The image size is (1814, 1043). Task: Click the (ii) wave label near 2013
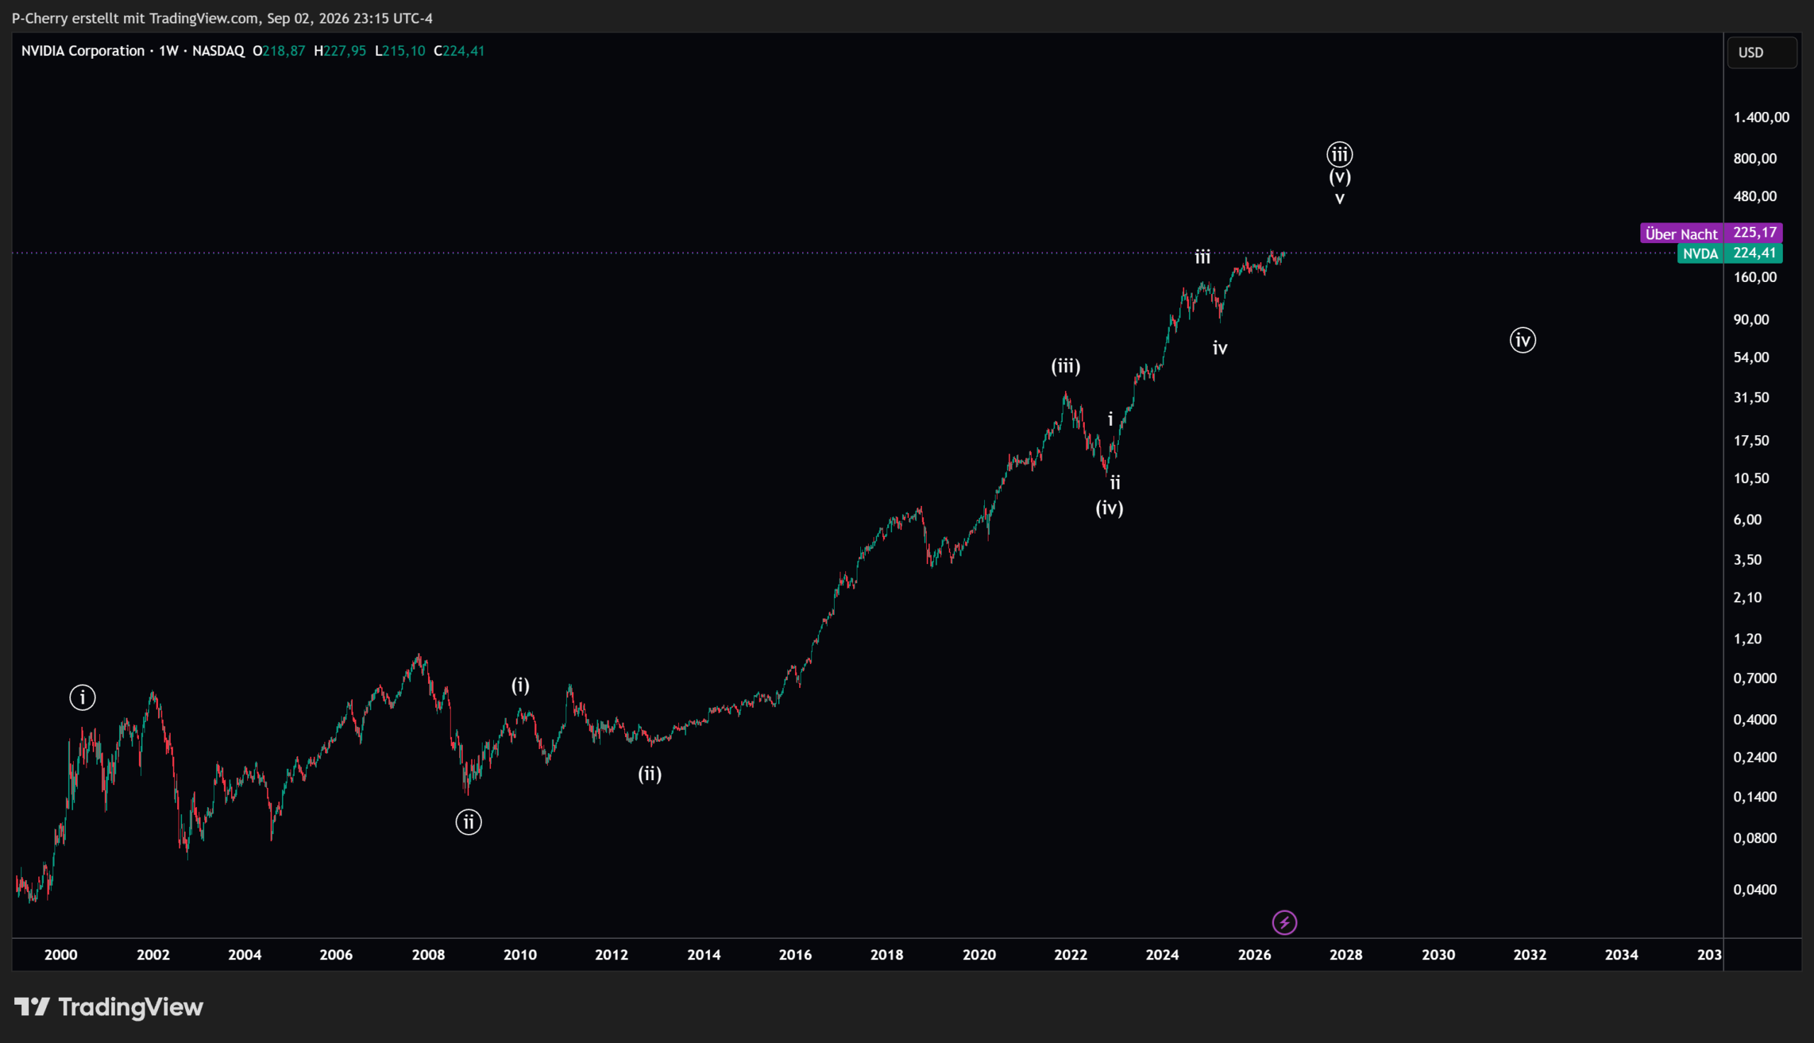coord(650,774)
